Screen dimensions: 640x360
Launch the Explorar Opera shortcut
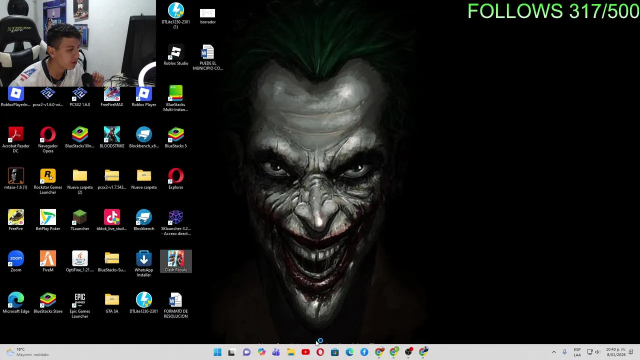175,179
